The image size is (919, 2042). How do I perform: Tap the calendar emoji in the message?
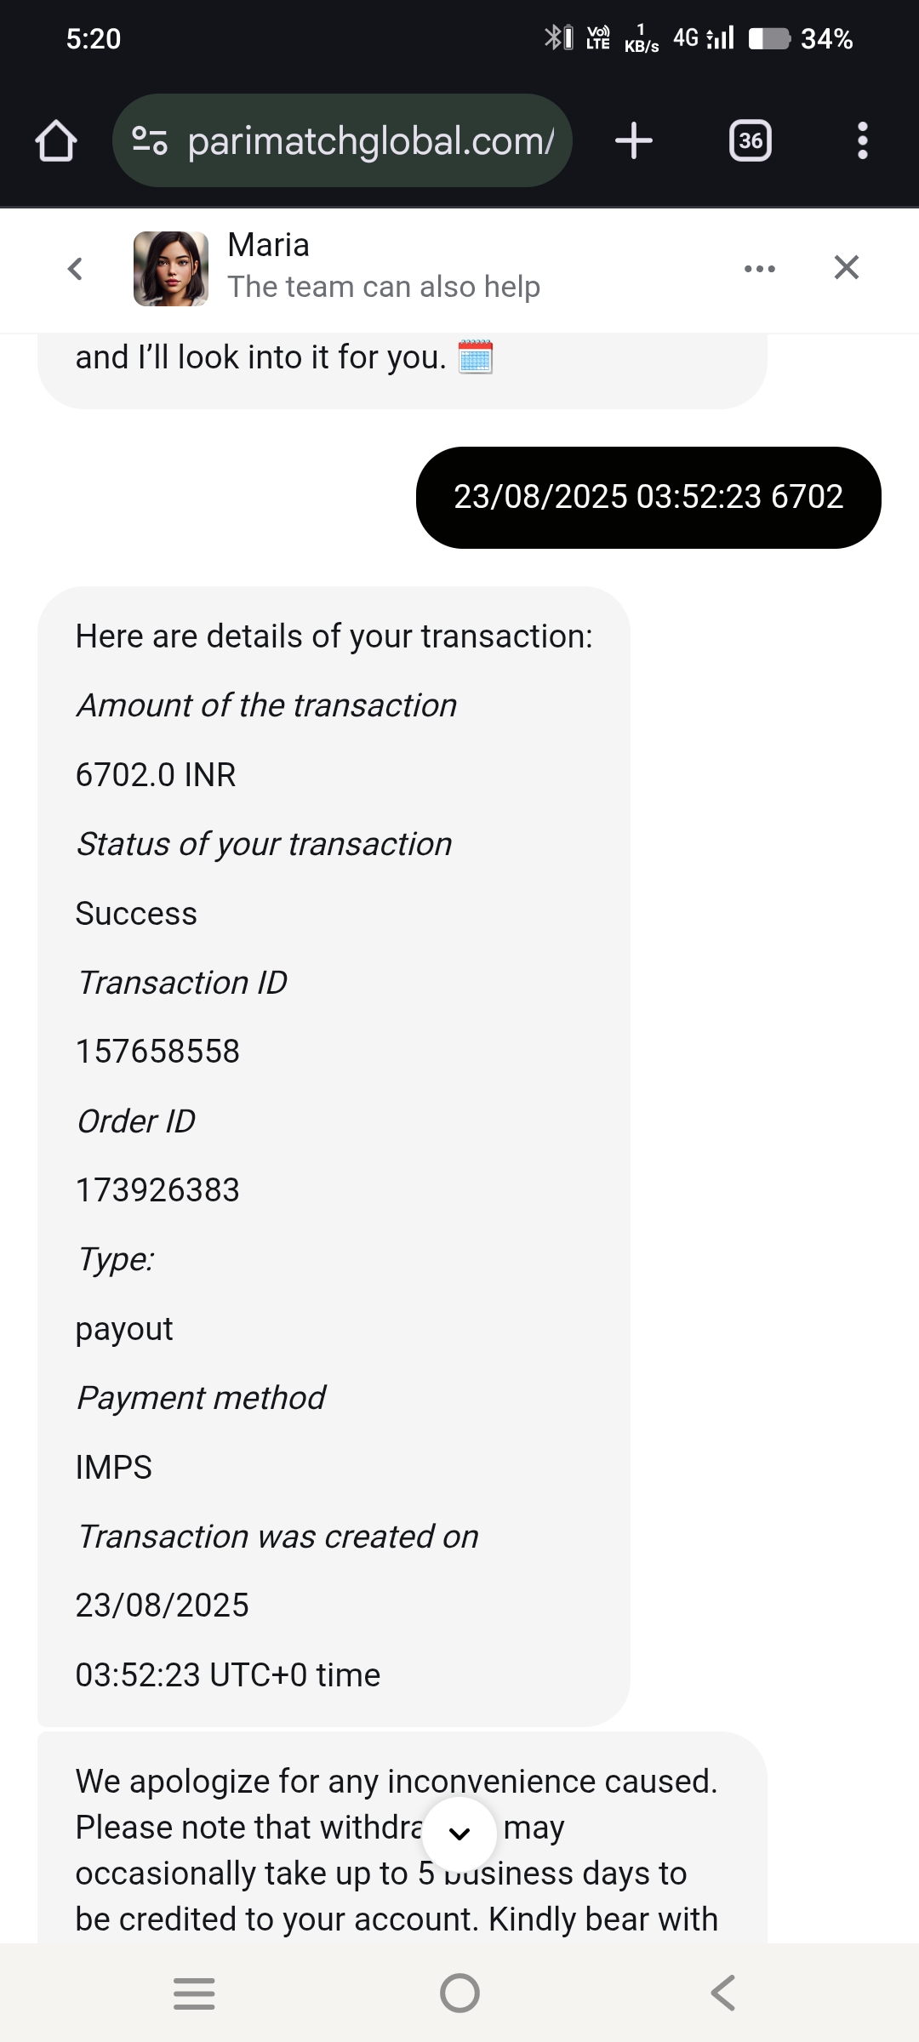coord(476,356)
